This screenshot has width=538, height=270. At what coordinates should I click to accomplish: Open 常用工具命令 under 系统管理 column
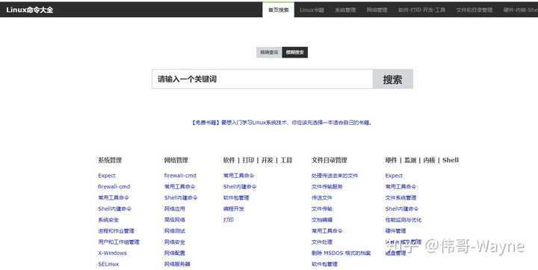coord(114,197)
